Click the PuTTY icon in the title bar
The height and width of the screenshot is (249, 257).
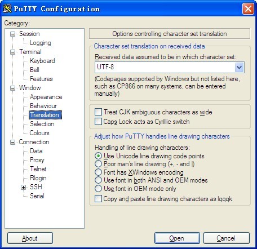pos(7,8)
